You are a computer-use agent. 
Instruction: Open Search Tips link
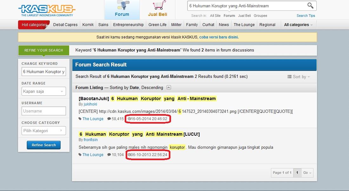point(306,16)
